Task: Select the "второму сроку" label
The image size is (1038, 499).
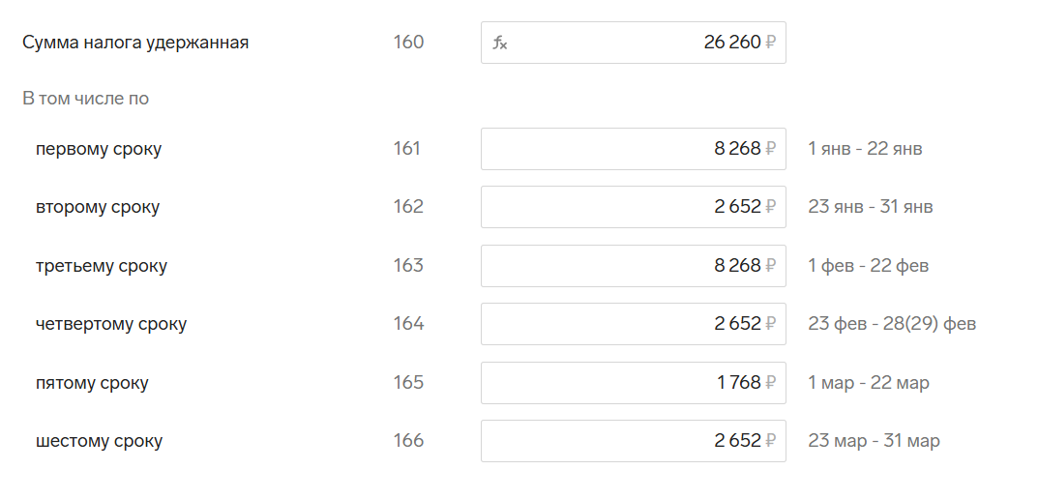Action: (98, 207)
